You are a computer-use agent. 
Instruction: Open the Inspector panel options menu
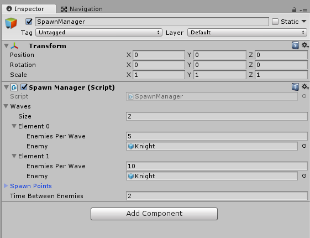click(303, 11)
